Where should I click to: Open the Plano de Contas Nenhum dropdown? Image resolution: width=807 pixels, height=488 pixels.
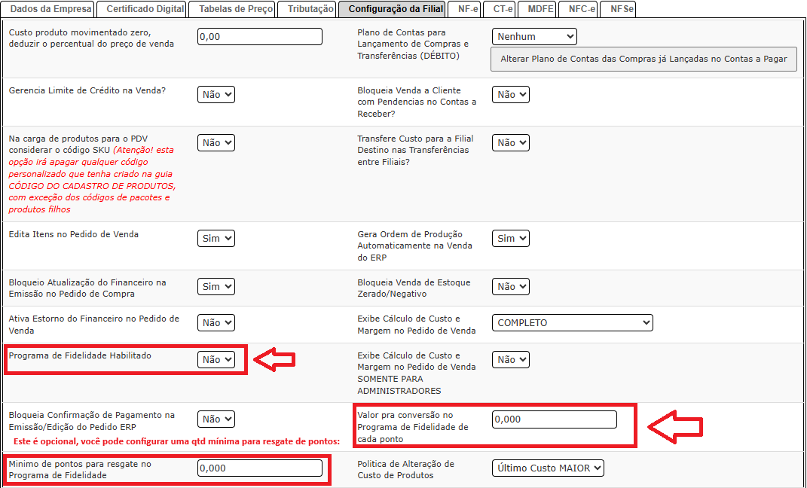(x=534, y=36)
